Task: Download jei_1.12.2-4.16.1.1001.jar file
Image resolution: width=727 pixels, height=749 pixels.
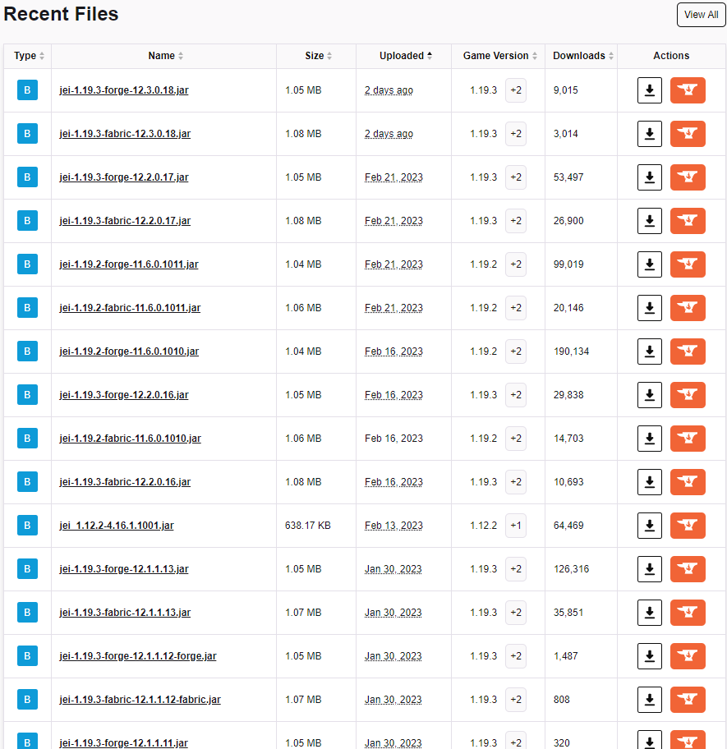Action: pyautogui.click(x=649, y=526)
